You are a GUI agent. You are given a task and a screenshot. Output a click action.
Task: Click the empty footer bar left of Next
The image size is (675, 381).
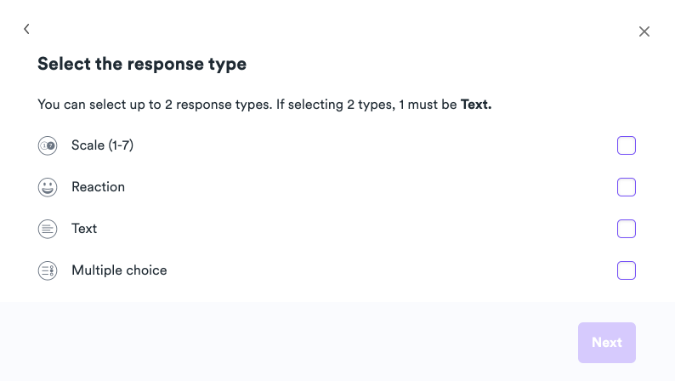[x=289, y=342]
